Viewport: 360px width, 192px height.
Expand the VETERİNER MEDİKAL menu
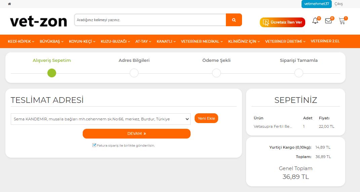202,41
